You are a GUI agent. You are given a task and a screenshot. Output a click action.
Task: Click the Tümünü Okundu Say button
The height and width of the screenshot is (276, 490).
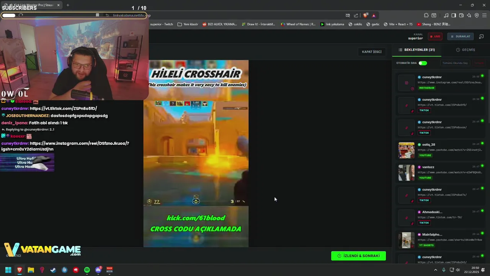(x=455, y=63)
